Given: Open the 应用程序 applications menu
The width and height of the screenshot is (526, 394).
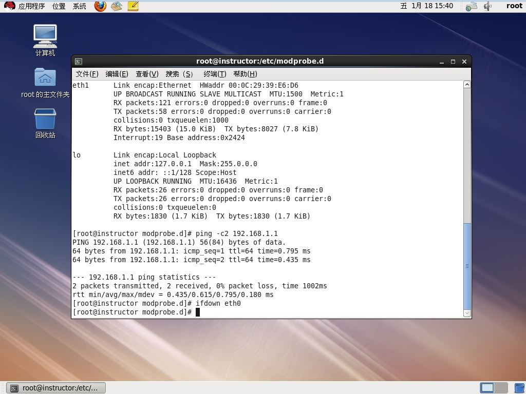Looking at the screenshot, I should (x=31, y=6).
